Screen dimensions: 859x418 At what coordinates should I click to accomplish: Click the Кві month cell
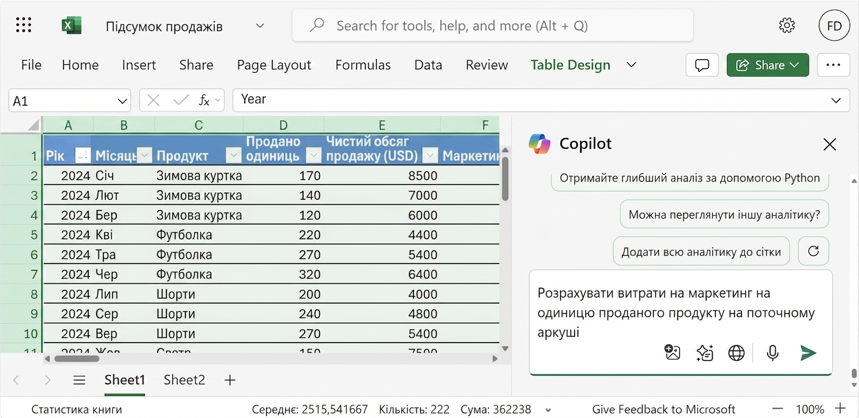(x=124, y=235)
